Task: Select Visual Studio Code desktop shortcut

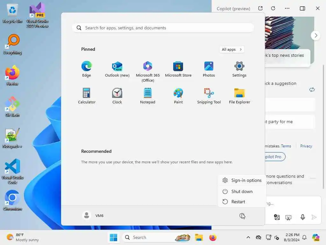Action: [12, 171]
